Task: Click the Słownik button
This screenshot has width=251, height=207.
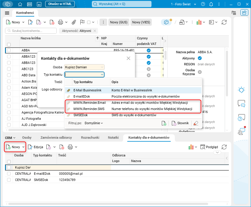Action: point(180,123)
